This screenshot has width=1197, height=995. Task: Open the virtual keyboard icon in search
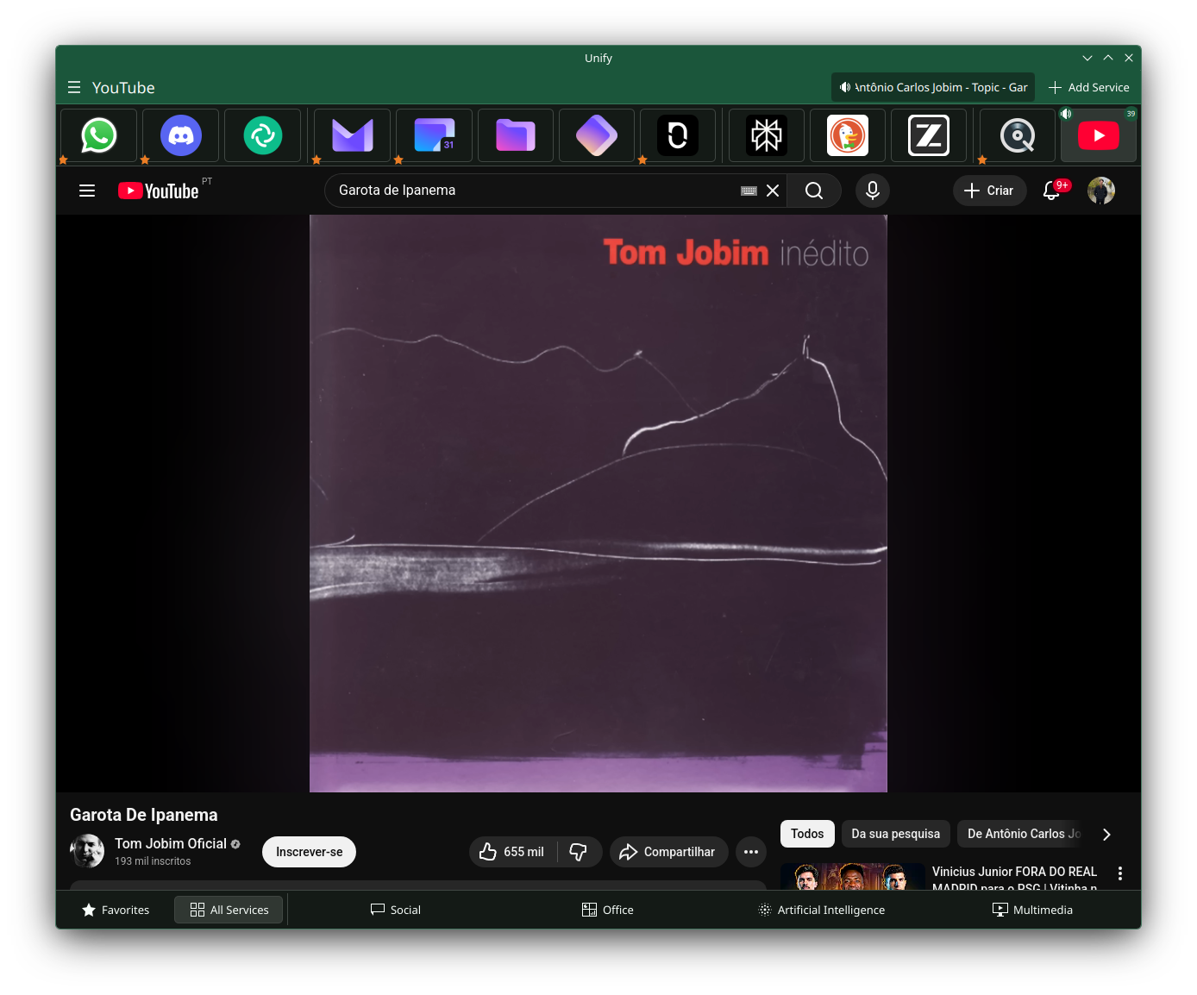pyautogui.click(x=749, y=191)
